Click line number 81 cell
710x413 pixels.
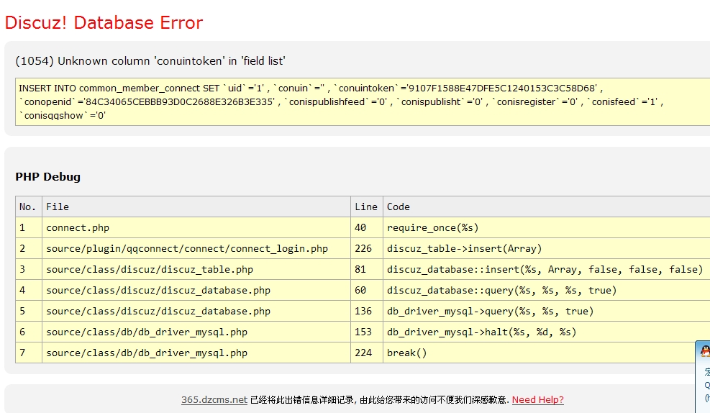(x=366, y=269)
